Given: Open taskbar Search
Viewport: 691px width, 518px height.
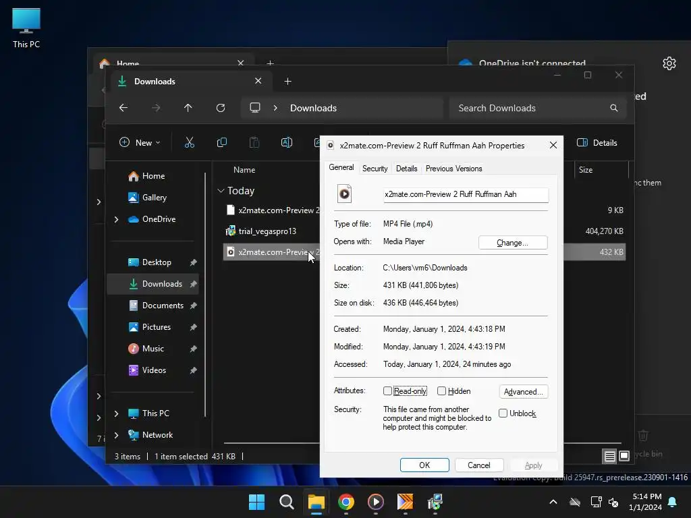Looking at the screenshot, I should point(286,502).
